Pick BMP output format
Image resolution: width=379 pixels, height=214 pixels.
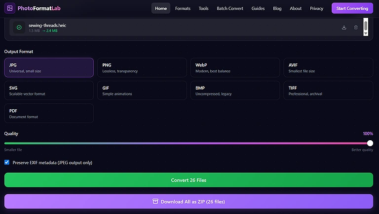click(x=235, y=91)
